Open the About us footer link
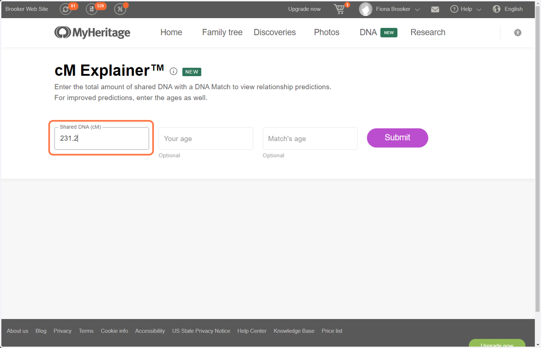541x348 pixels. (18, 331)
